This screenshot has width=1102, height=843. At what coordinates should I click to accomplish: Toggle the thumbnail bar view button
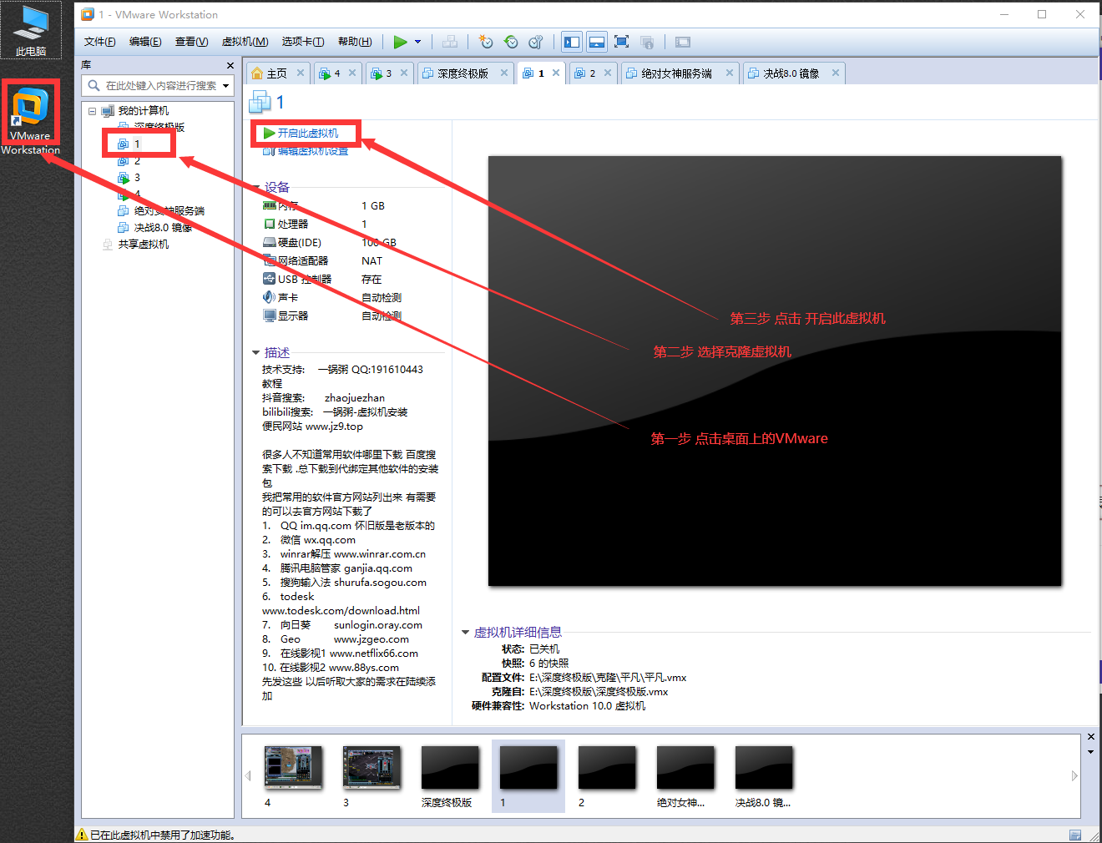tap(597, 42)
